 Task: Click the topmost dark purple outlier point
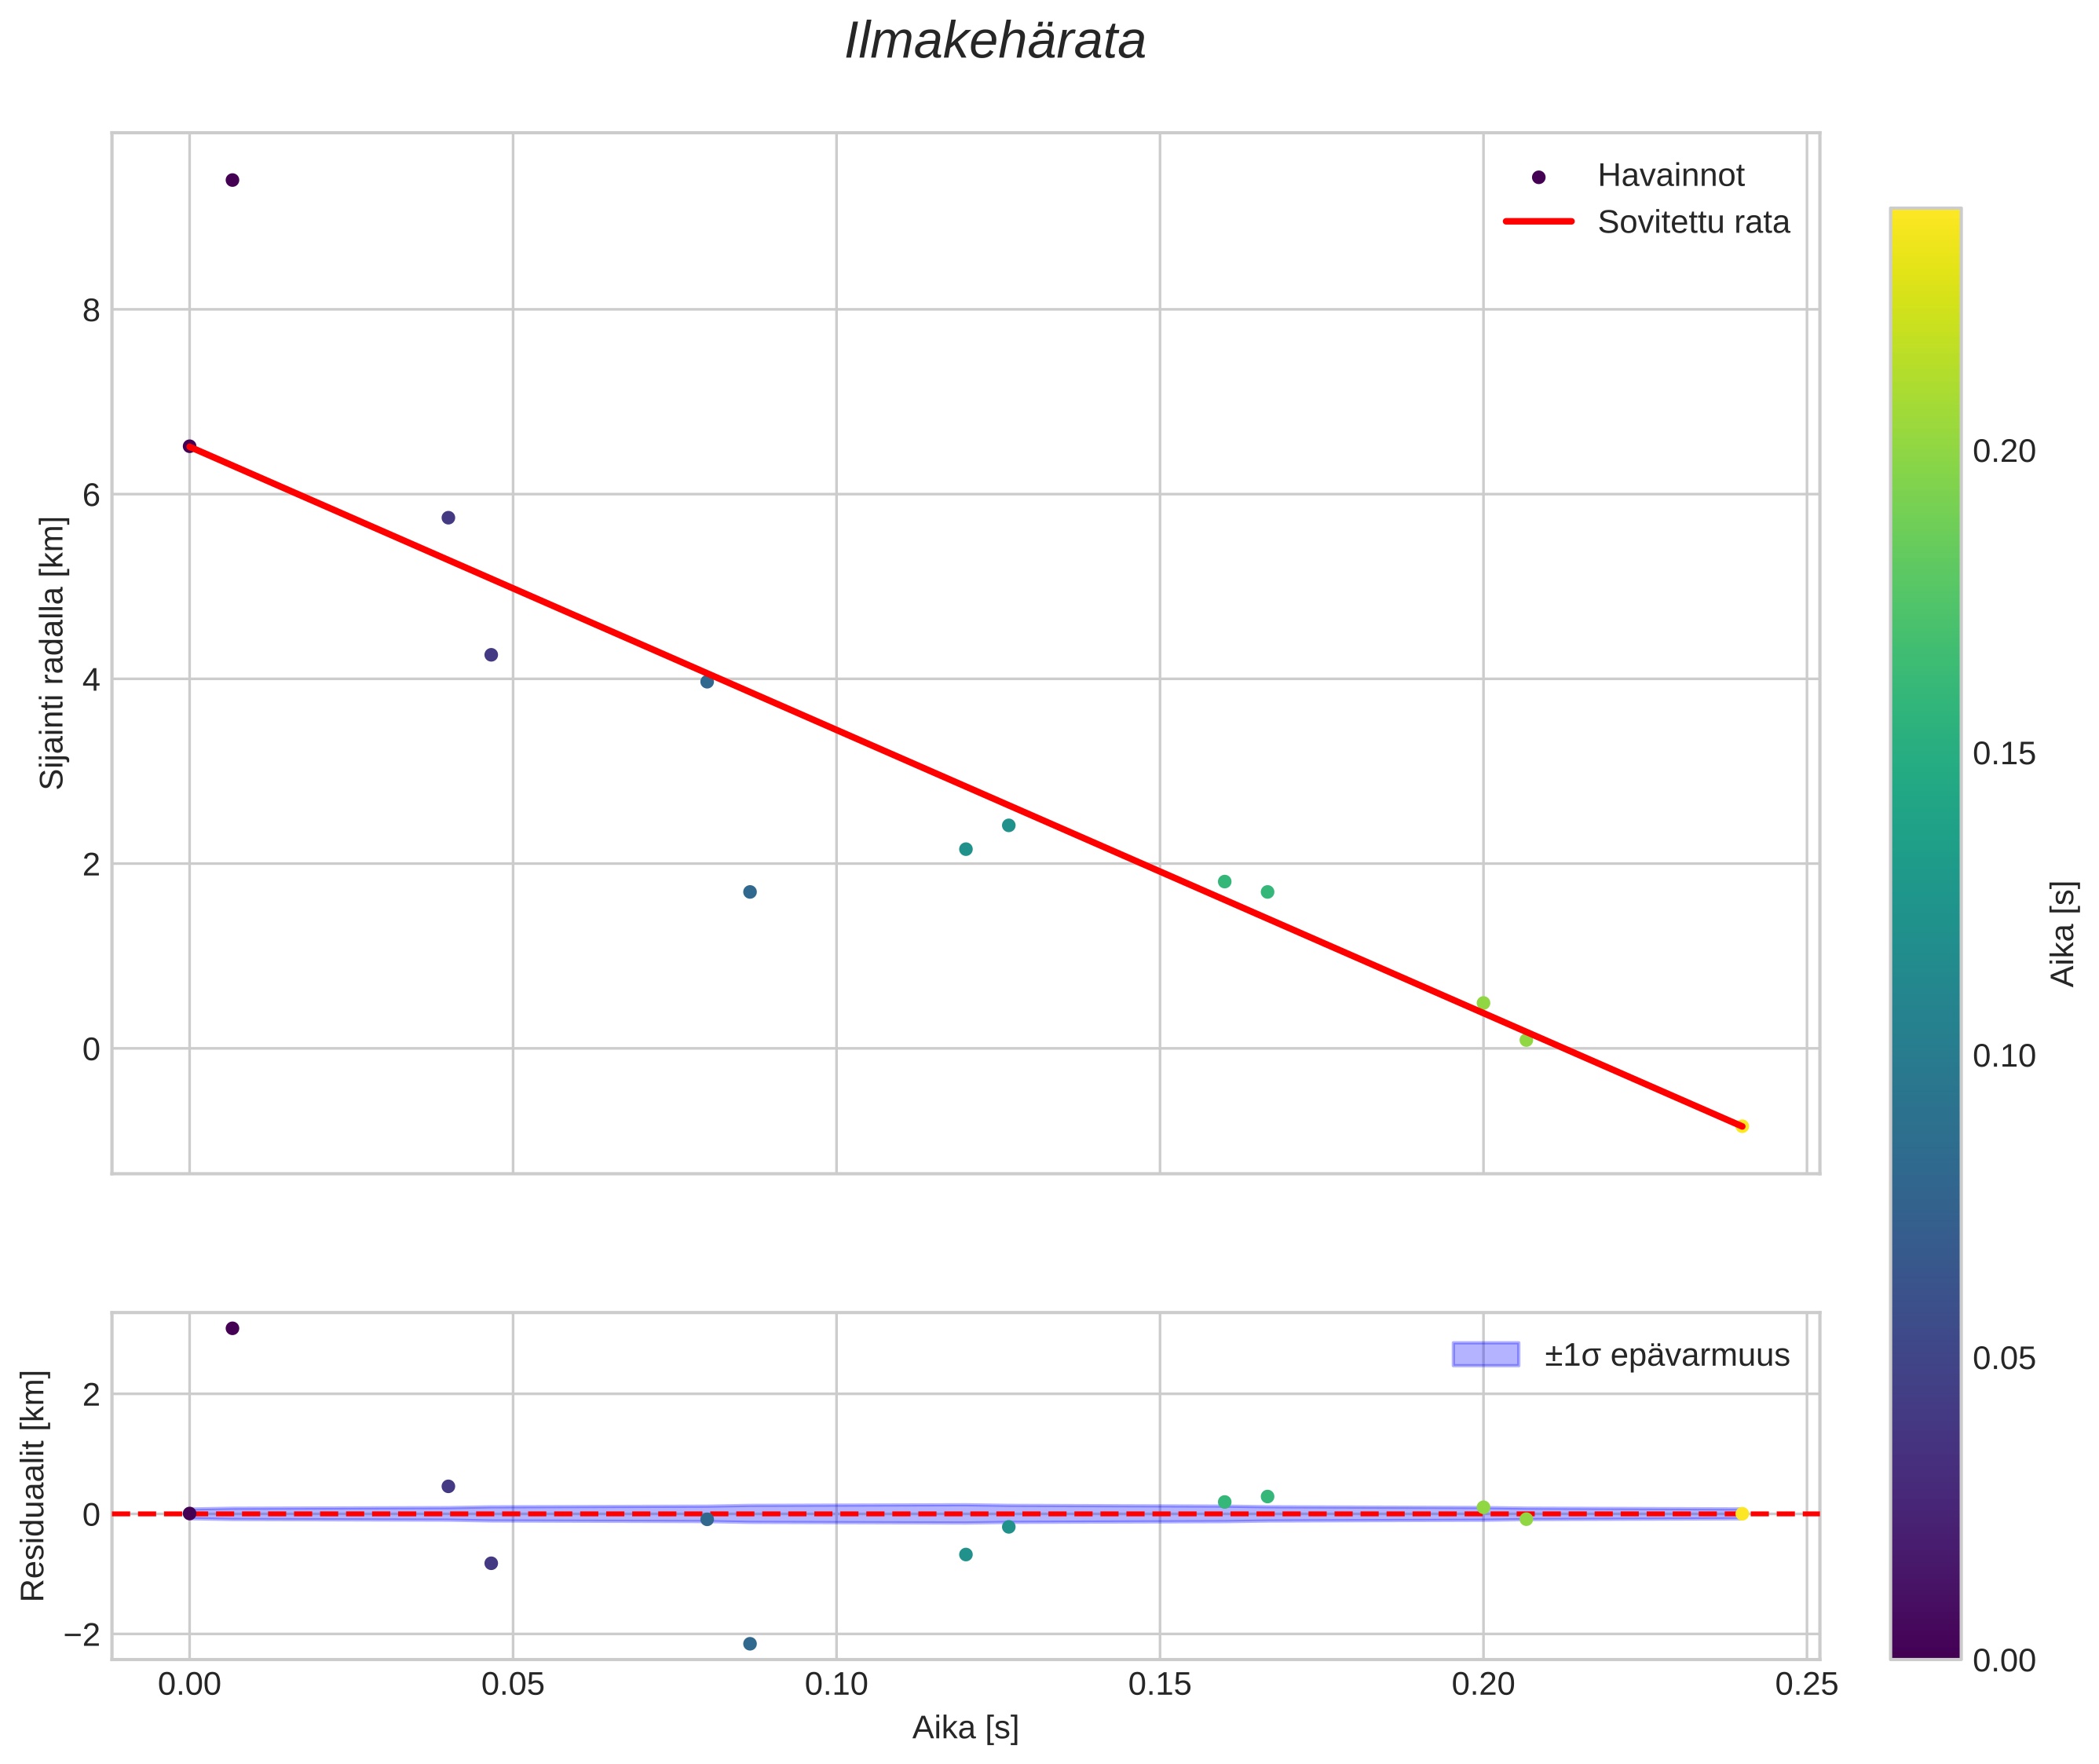232,180
